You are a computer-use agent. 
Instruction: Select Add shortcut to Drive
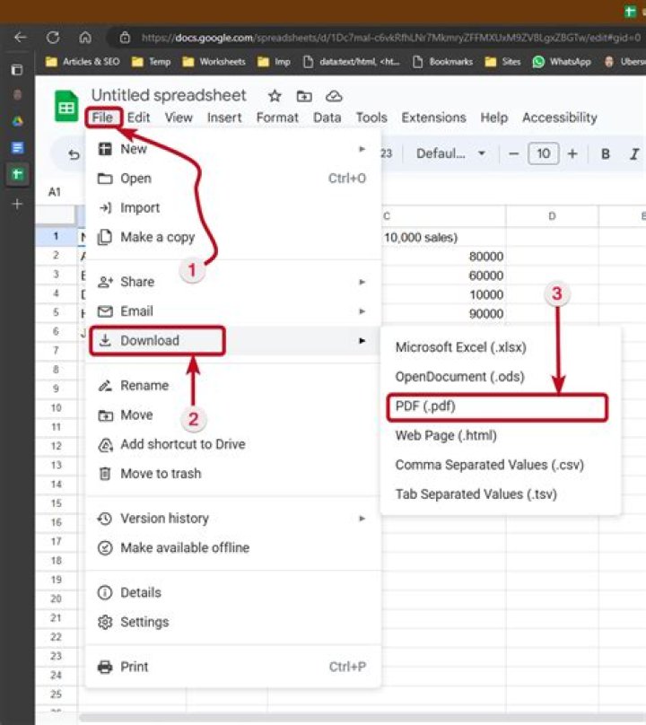pyautogui.click(x=233, y=444)
